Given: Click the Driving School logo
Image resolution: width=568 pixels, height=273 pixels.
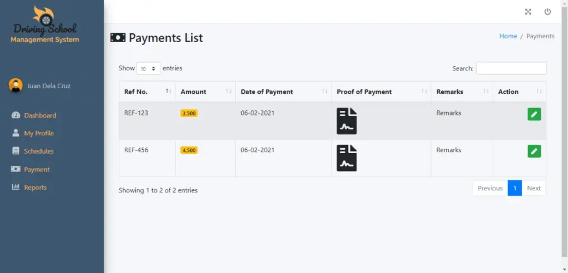Looking at the screenshot, I should click(x=45, y=25).
